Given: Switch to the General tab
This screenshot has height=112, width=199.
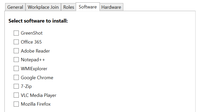Looking at the screenshot, I should click(x=15, y=7).
